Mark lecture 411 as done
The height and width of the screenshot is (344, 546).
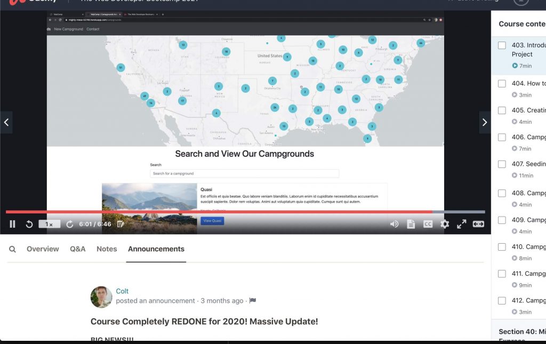(x=502, y=274)
